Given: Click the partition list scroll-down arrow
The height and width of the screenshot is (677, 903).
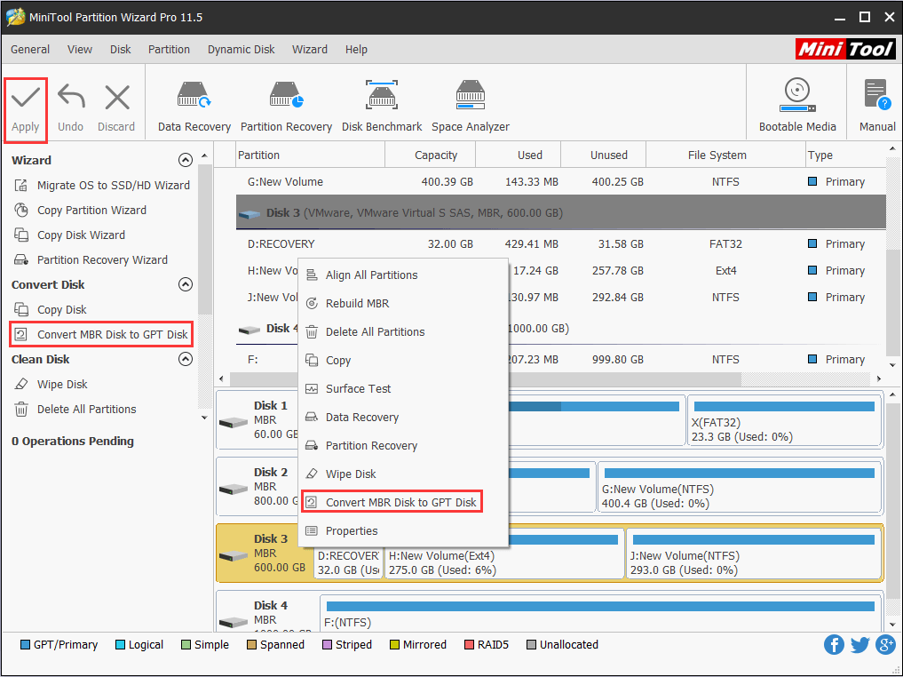Looking at the screenshot, I should (x=892, y=365).
